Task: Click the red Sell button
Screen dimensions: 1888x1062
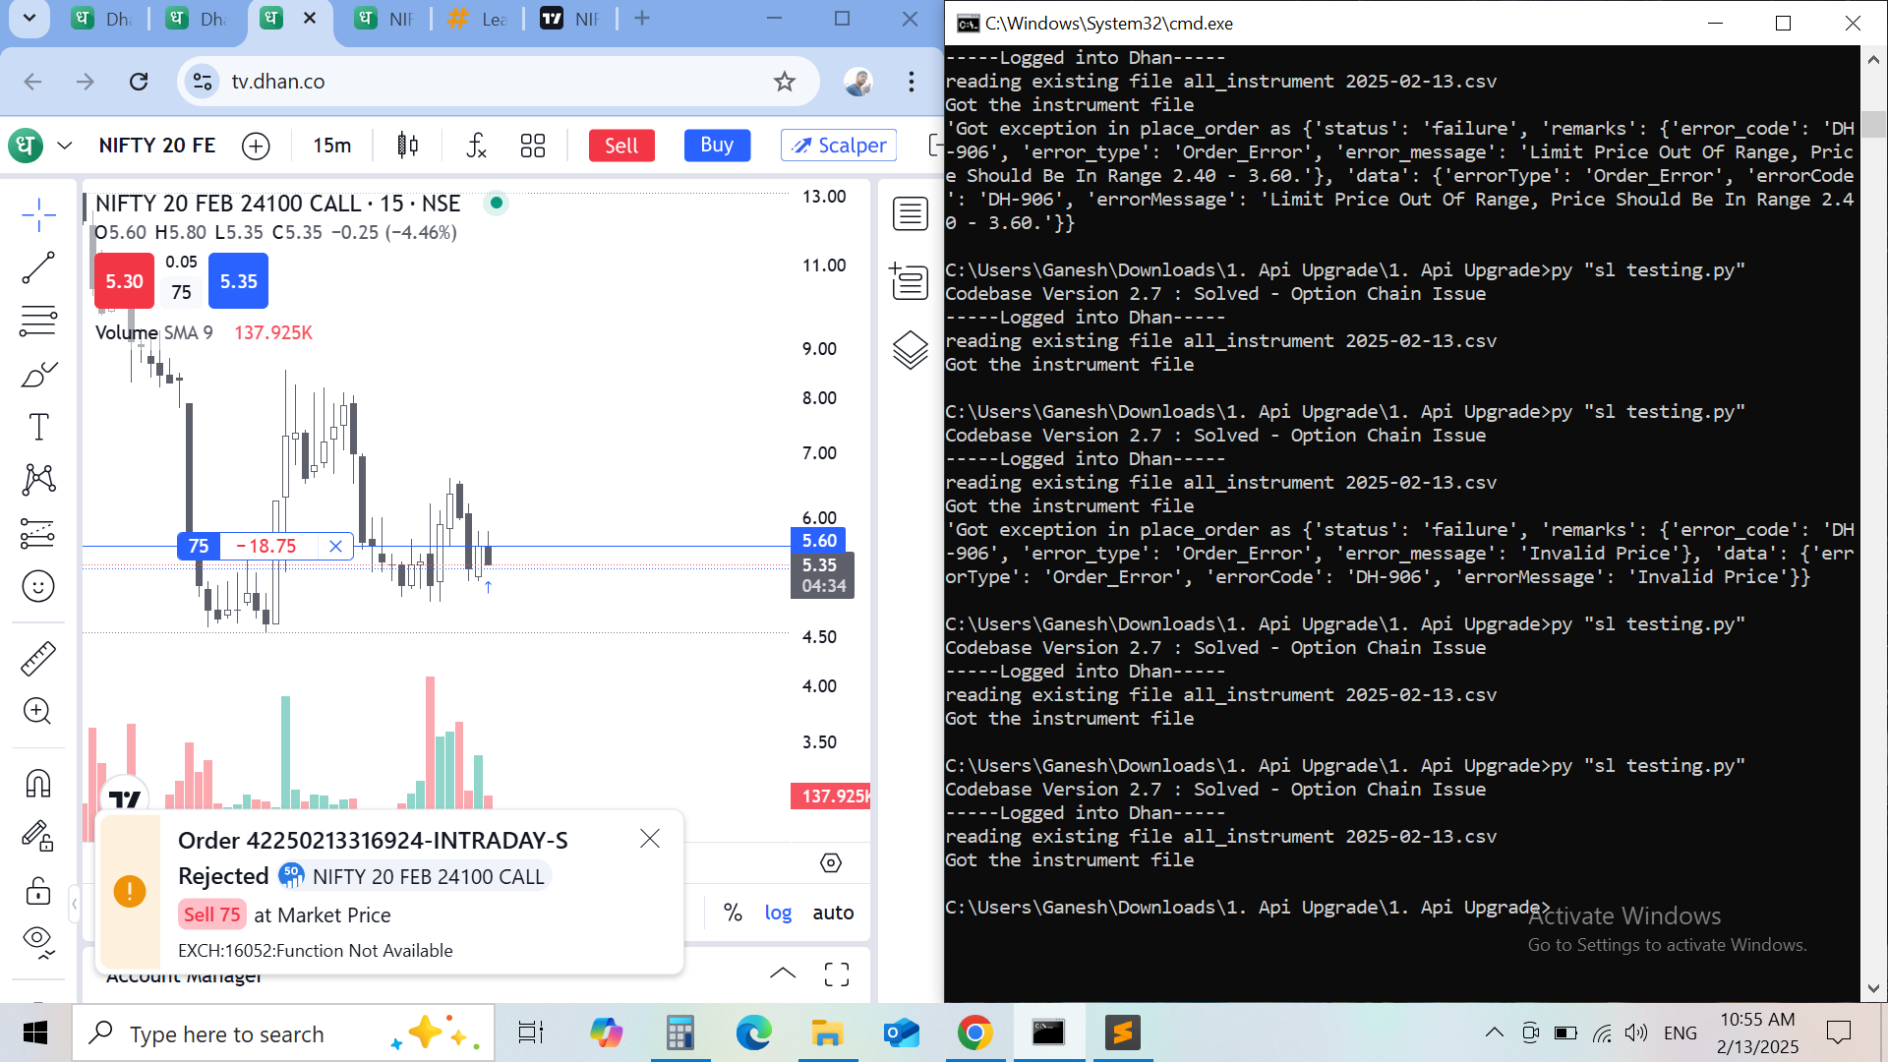Action: [621, 146]
